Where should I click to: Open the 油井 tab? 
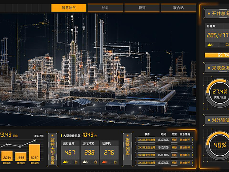105,8
